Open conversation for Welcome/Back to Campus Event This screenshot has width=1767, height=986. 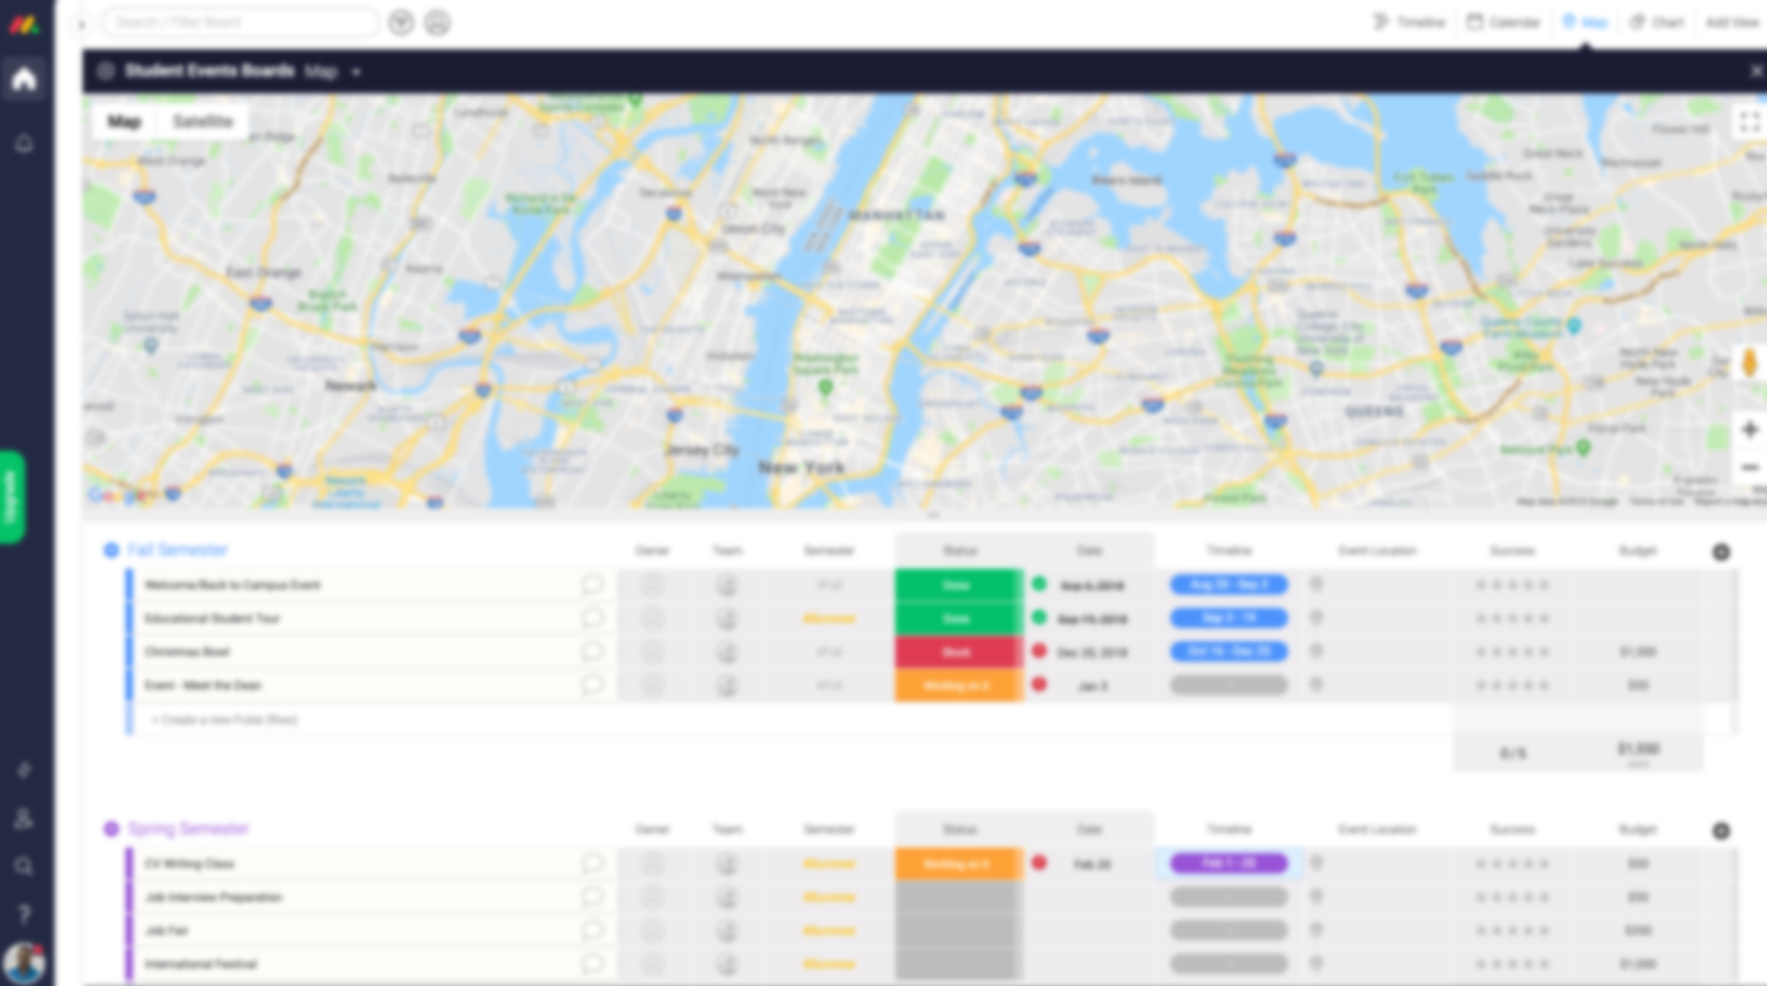click(592, 585)
